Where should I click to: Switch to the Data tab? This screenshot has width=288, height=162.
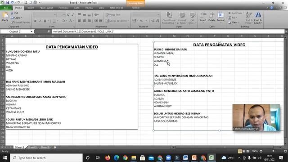77,8
